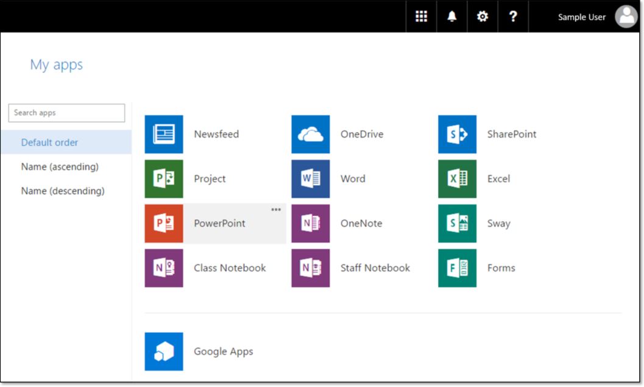Screen dimensions: 644x387
Task: Open the Newsfeed app tile
Action: (164, 134)
